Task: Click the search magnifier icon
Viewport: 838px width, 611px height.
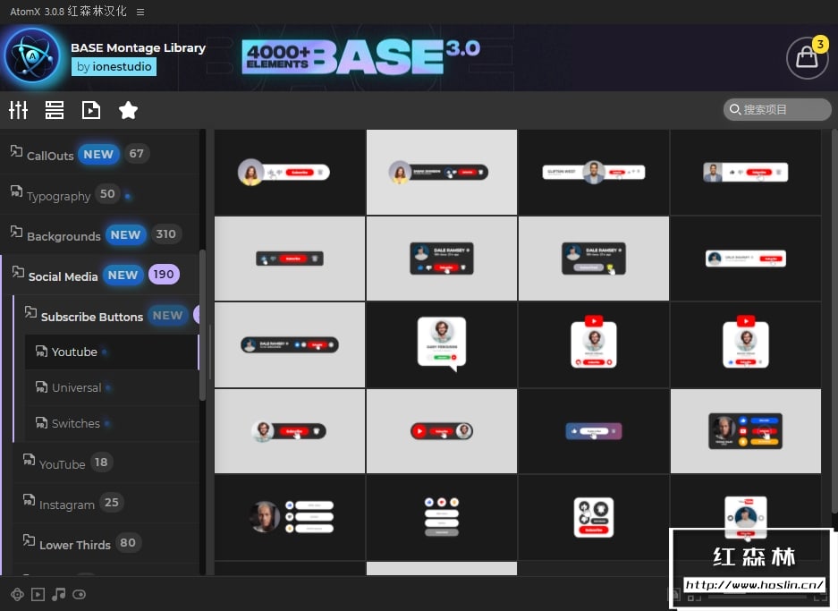Action: click(735, 109)
